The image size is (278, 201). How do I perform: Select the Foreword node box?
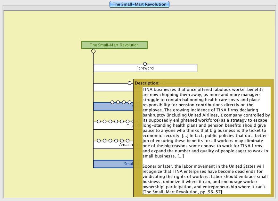(x=145, y=68)
